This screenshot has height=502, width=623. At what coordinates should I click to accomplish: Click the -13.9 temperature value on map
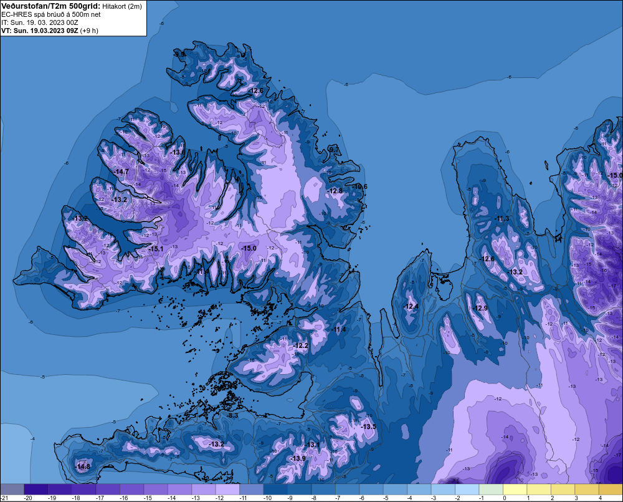298,458
